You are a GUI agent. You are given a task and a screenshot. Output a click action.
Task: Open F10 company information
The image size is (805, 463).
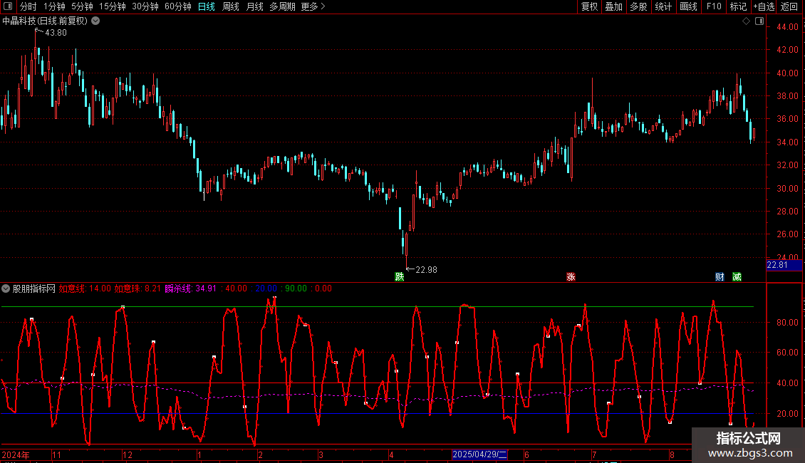click(714, 6)
